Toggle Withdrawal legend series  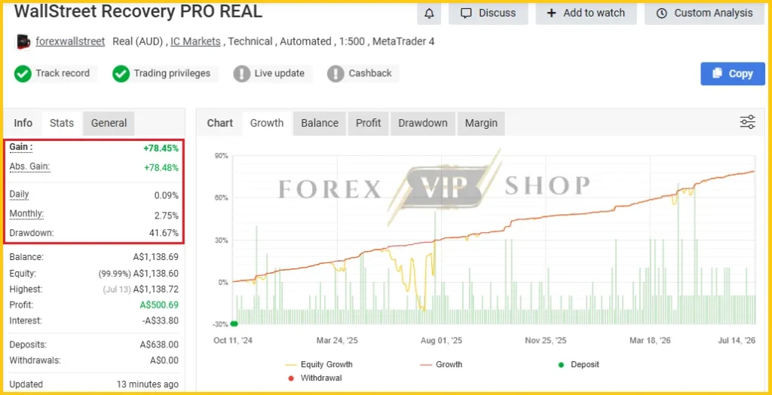coord(314,378)
